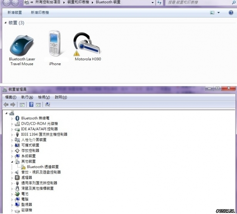This screenshot has width=237, height=214.
Task: Click show/hide console tree toolbar icon
Action: [22, 105]
